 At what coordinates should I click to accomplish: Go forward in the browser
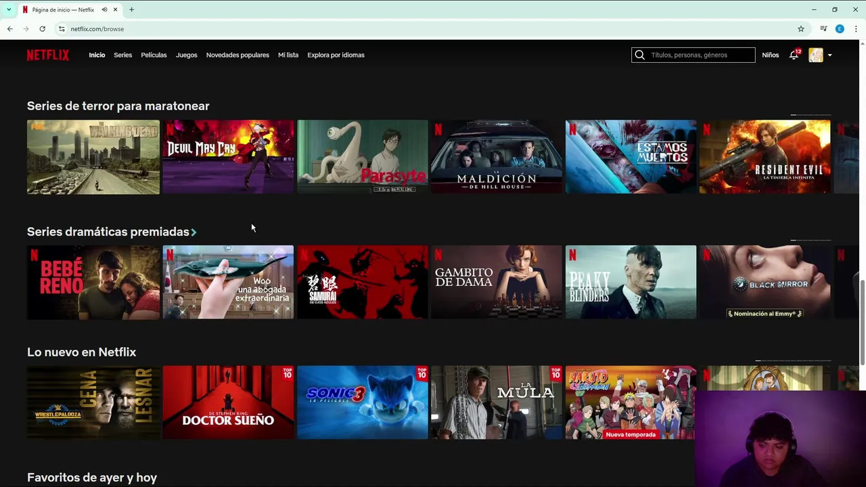click(x=26, y=29)
